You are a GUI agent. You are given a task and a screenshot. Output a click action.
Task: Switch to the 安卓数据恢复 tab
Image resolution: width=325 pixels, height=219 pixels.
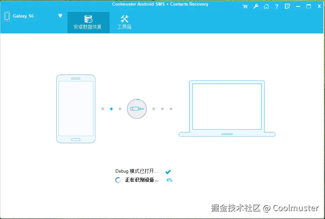88,22
